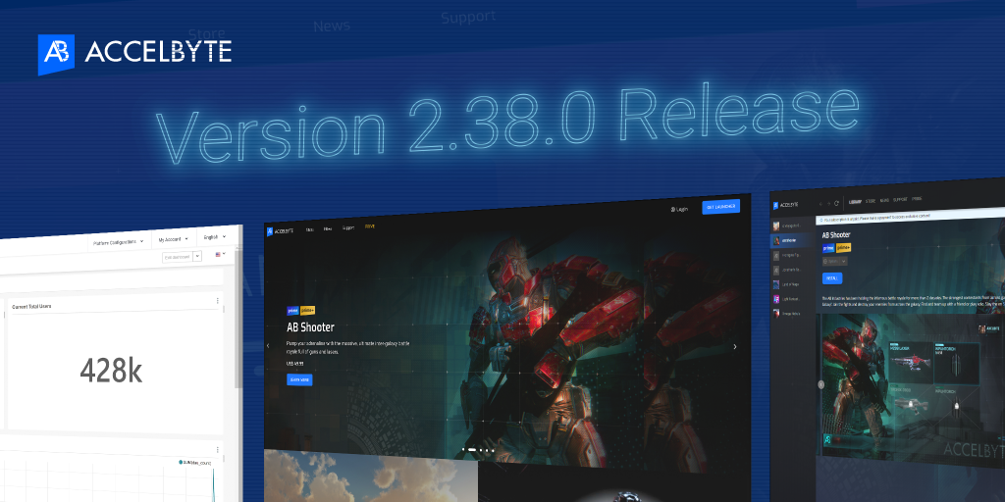
Task: Click previous screenshot arrow in launcher gallery
Action: pos(821,384)
